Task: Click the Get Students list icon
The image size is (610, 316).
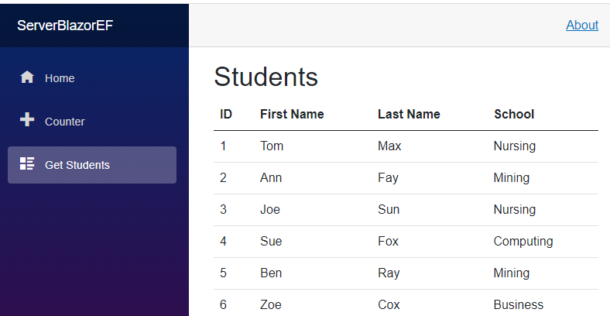Action: [27, 163]
